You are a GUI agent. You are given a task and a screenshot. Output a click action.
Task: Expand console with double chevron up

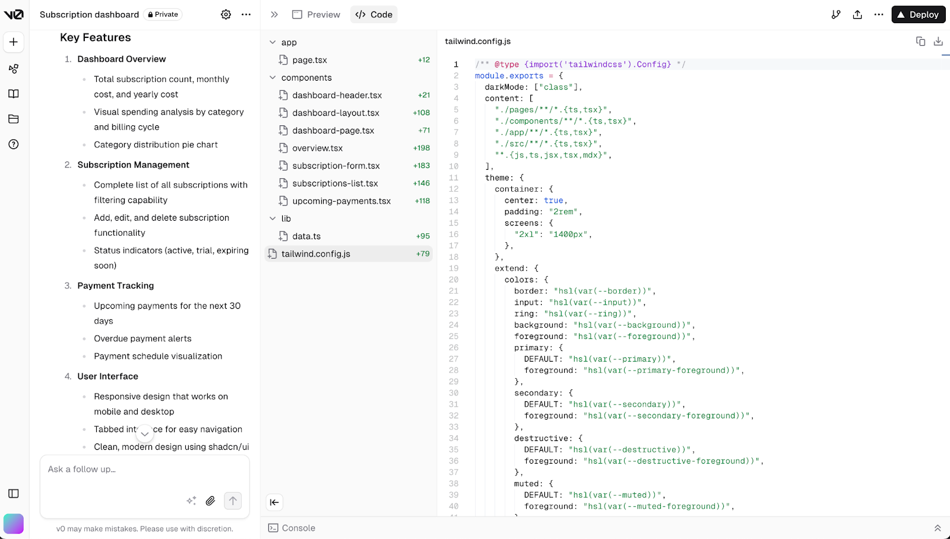point(938,528)
